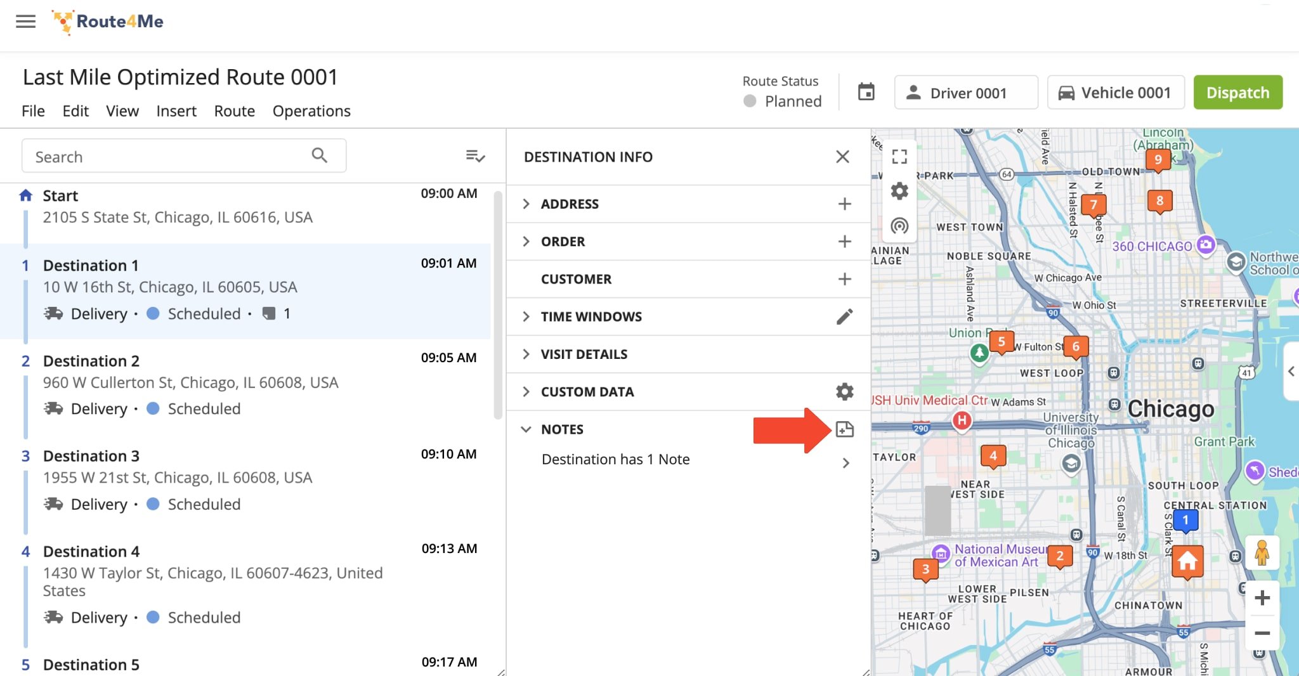Click into the Search field
Screen dimensions: 1299x676
click(184, 156)
